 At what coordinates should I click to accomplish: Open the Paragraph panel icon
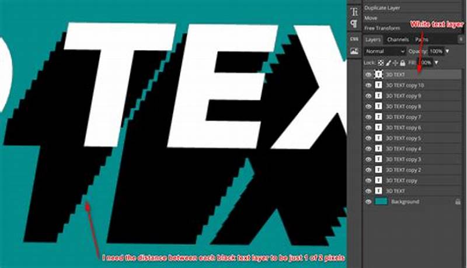[x=354, y=24]
